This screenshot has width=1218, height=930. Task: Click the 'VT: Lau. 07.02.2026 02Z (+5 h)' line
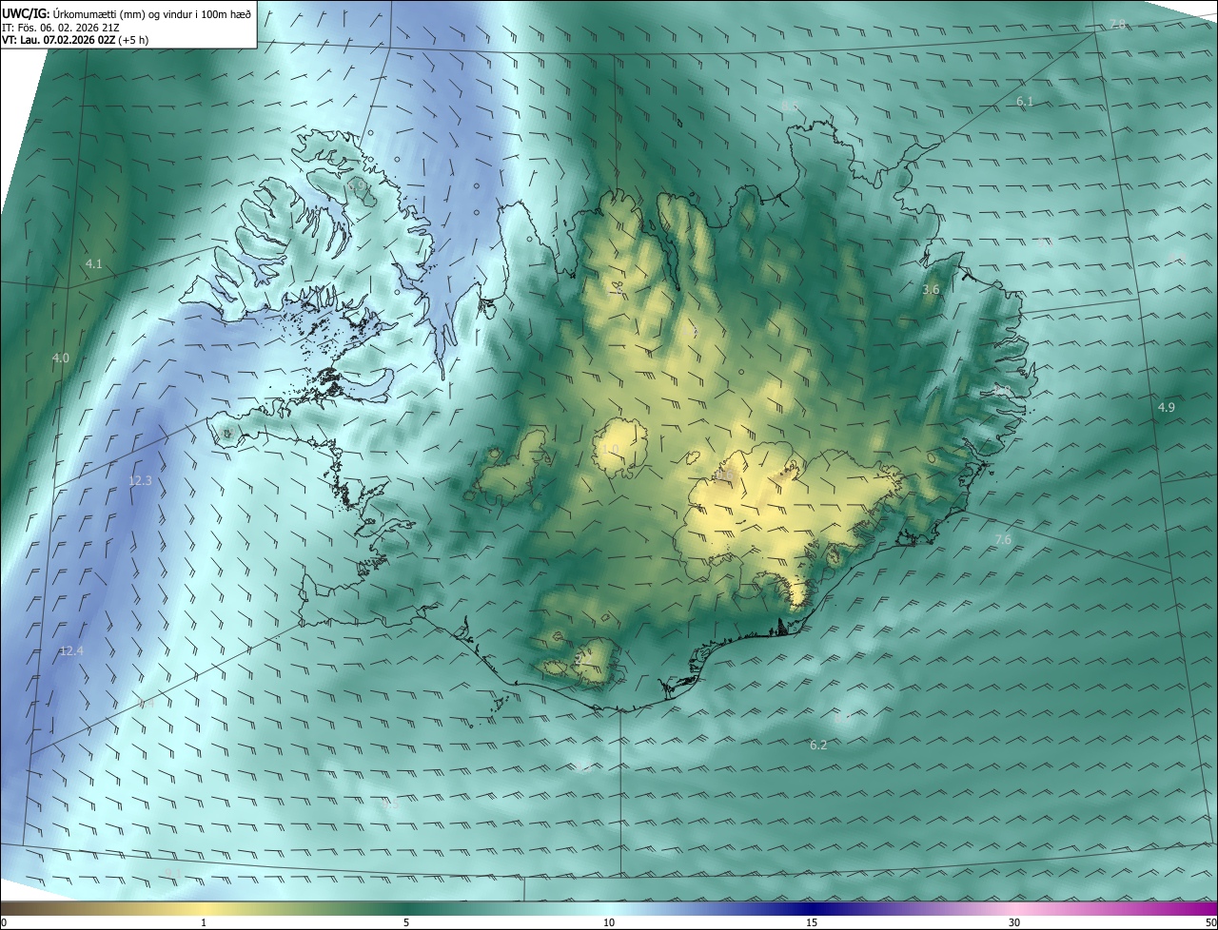click(75, 40)
